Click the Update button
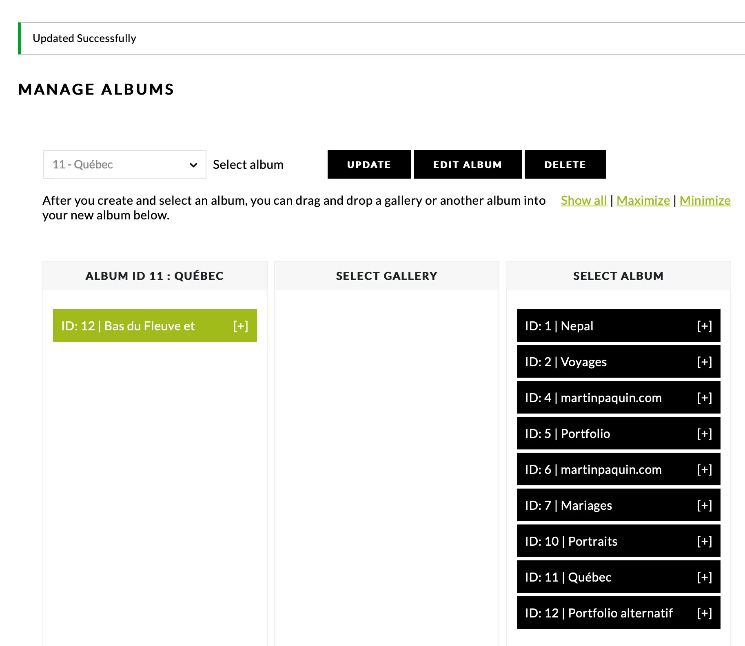The width and height of the screenshot is (745, 646). click(369, 164)
